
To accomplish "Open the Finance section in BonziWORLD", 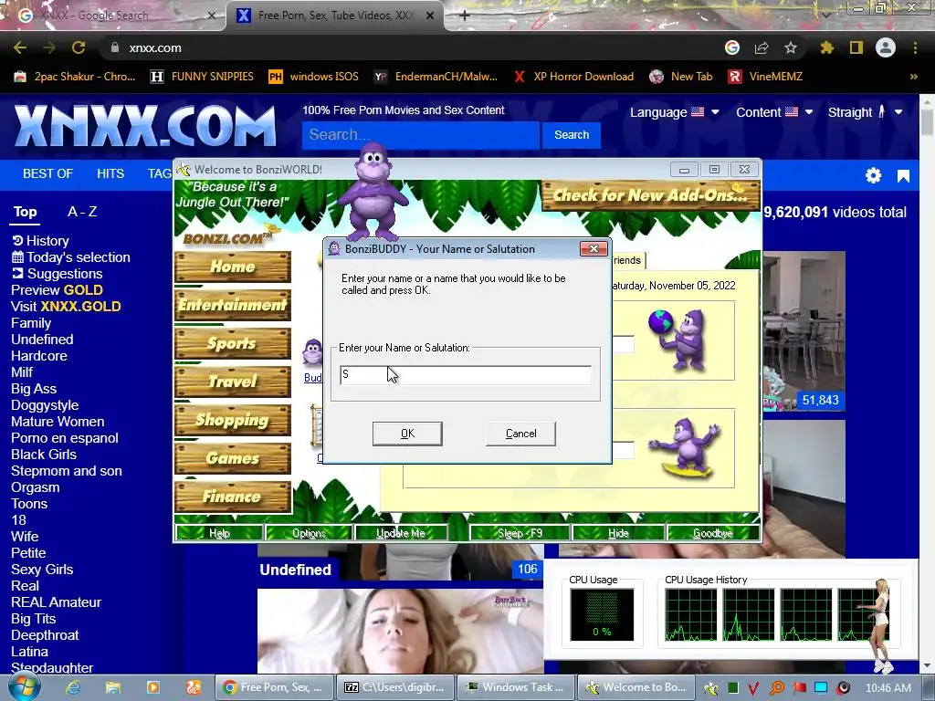I will tap(232, 497).
